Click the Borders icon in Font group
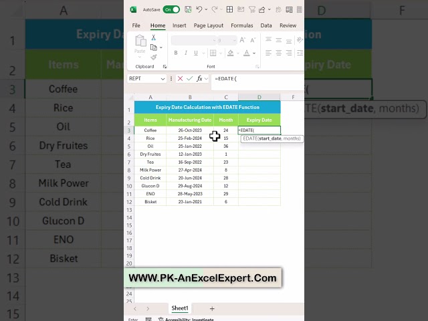The width and height of the screenshot is (428, 321). click(213, 53)
